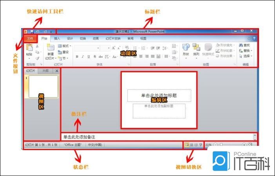This screenshot has height=176, width=275.
Task: Expand the 节 (Section) dropdown
Action: tap(63, 58)
